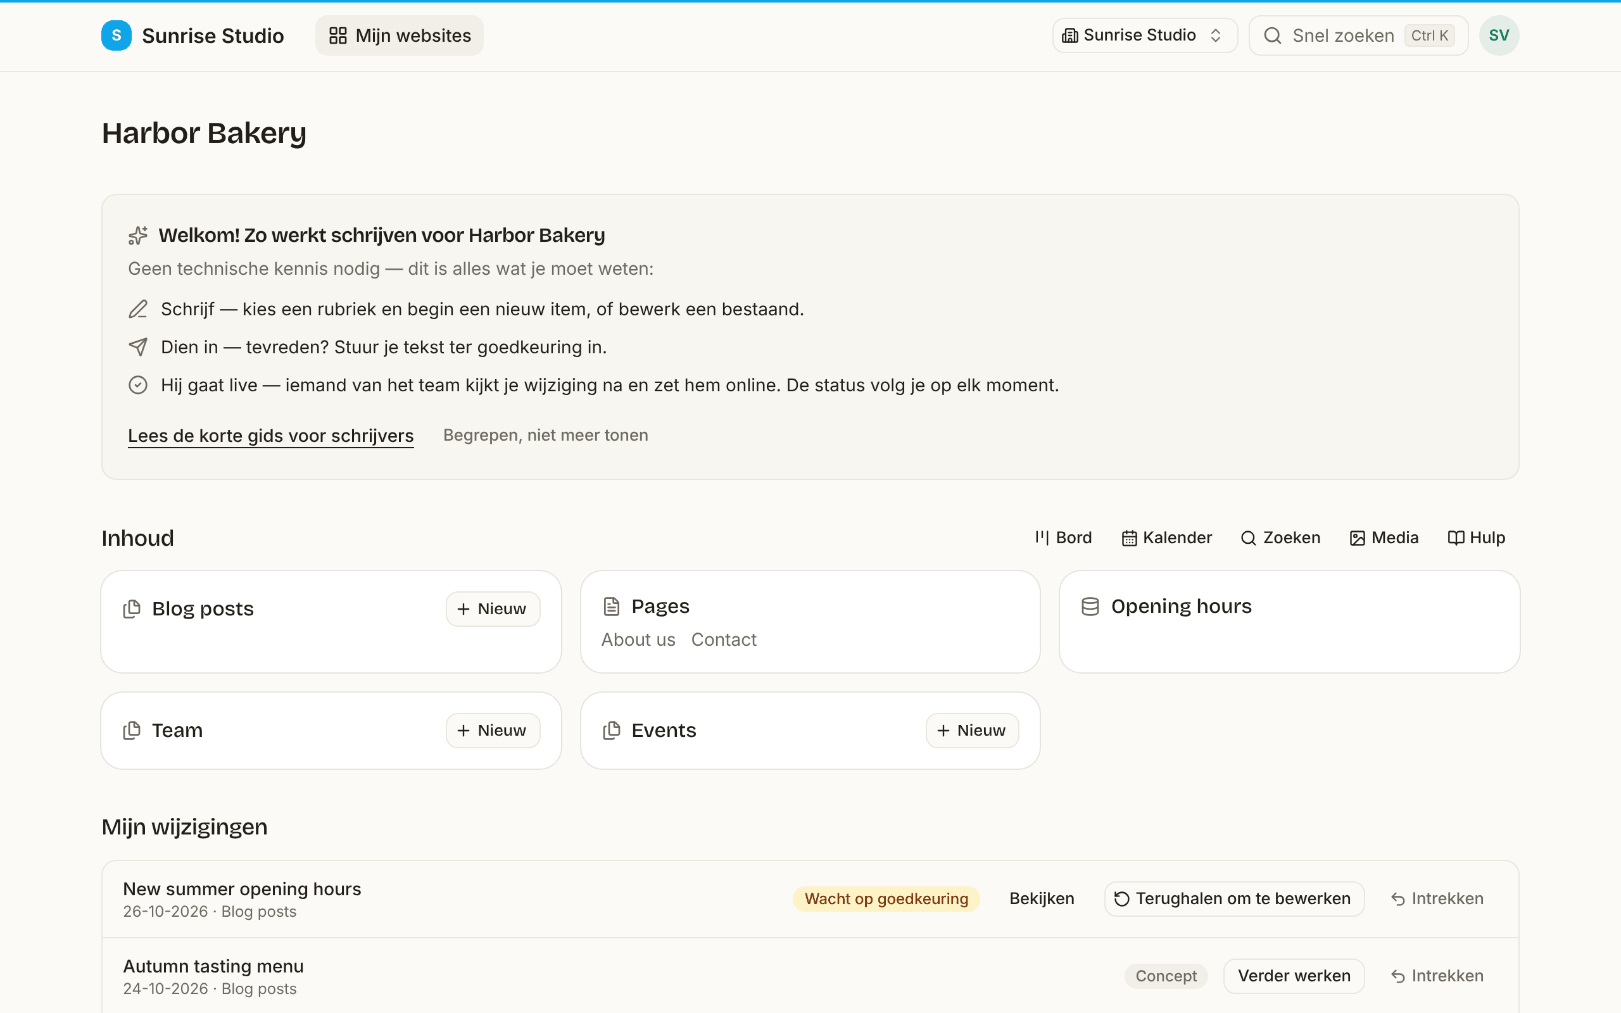Click the Sunrise Studio logo icon

pos(117,35)
